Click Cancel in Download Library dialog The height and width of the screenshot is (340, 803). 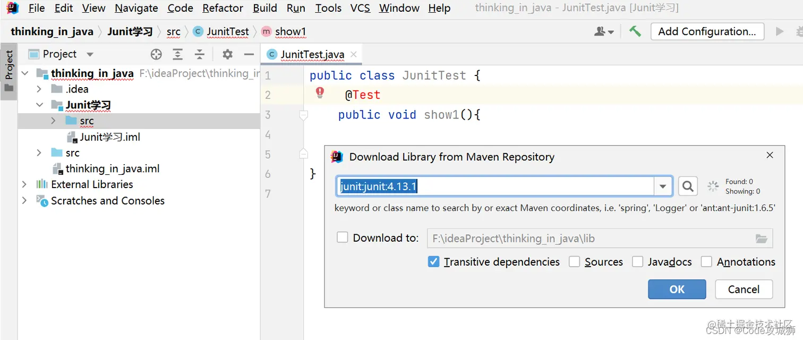tap(744, 290)
